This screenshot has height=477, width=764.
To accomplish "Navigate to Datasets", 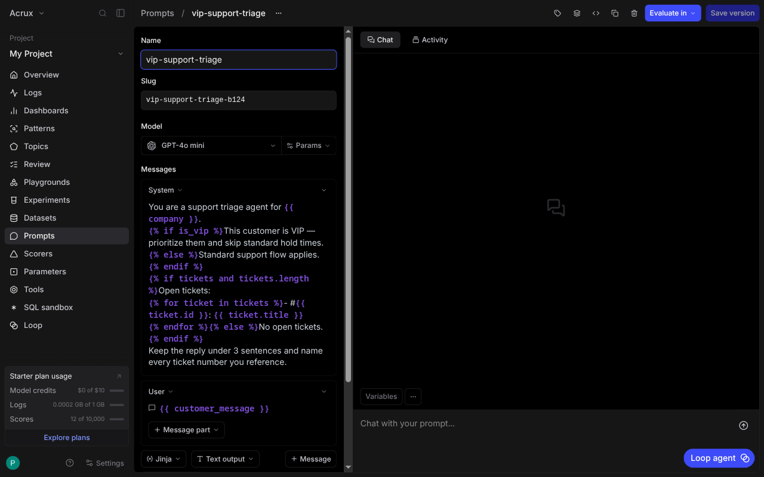I will (x=67, y=218).
